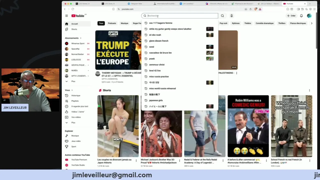320x180 pixels.
Task: Switch to Pharmacie des Bourroches tab
Action: [242, 4]
